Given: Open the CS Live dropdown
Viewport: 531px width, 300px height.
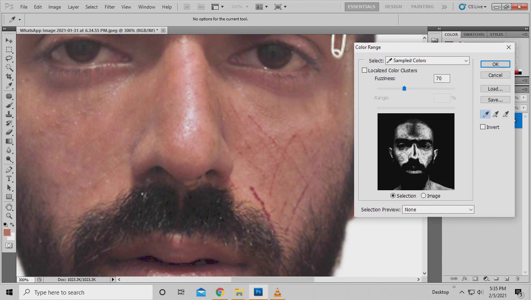Looking at the screenshot, I should [473, 7].
